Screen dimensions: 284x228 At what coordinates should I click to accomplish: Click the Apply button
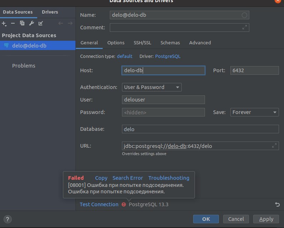pos(266,219)
